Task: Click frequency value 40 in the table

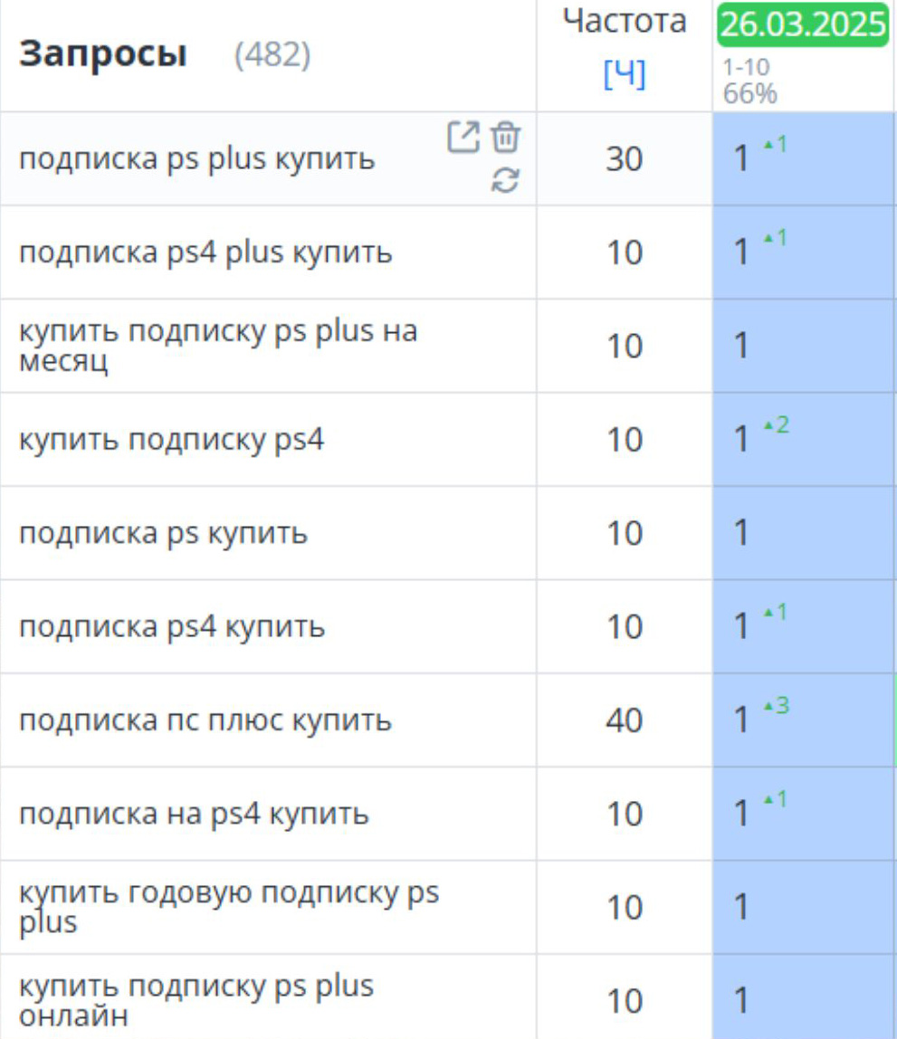Action: coord(624,720)
